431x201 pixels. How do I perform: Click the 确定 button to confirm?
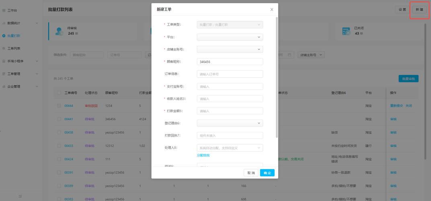point(267,173)
